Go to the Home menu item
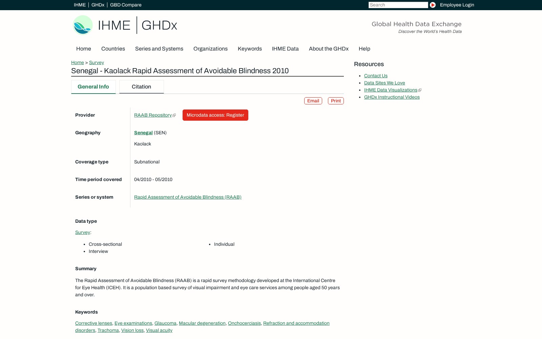Image resolution: width=542 pixels, height=339 pixels. pos(84,49)
